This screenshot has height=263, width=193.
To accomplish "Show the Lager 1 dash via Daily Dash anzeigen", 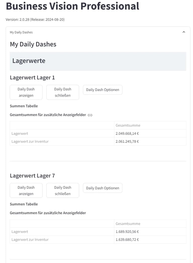I will click(x=26, y=92).
